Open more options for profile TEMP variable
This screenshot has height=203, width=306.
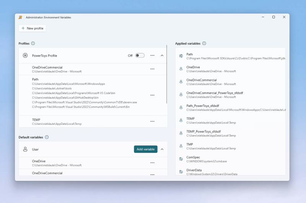click(152, 121)
